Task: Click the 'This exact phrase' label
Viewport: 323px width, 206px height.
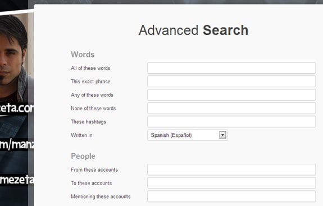Action: pyautogui.click(x=90, y=82)
